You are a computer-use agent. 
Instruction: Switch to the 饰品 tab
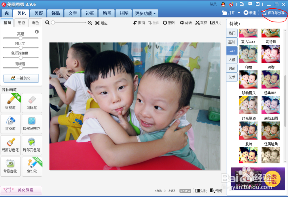point(56,13)
